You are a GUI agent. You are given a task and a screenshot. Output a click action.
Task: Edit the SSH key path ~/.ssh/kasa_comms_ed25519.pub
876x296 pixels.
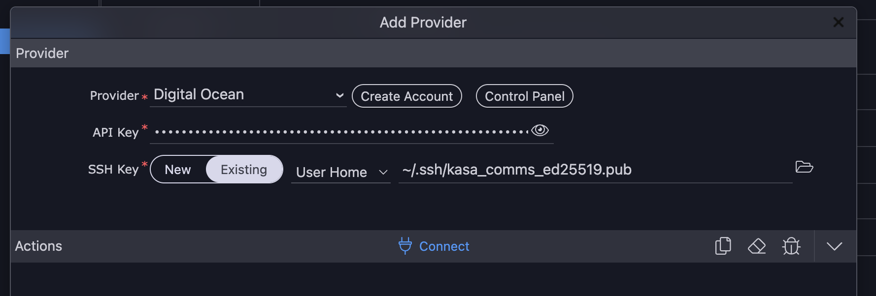coord(595,170)
